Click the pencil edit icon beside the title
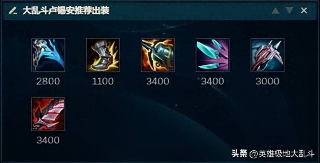 click(13, 10)
